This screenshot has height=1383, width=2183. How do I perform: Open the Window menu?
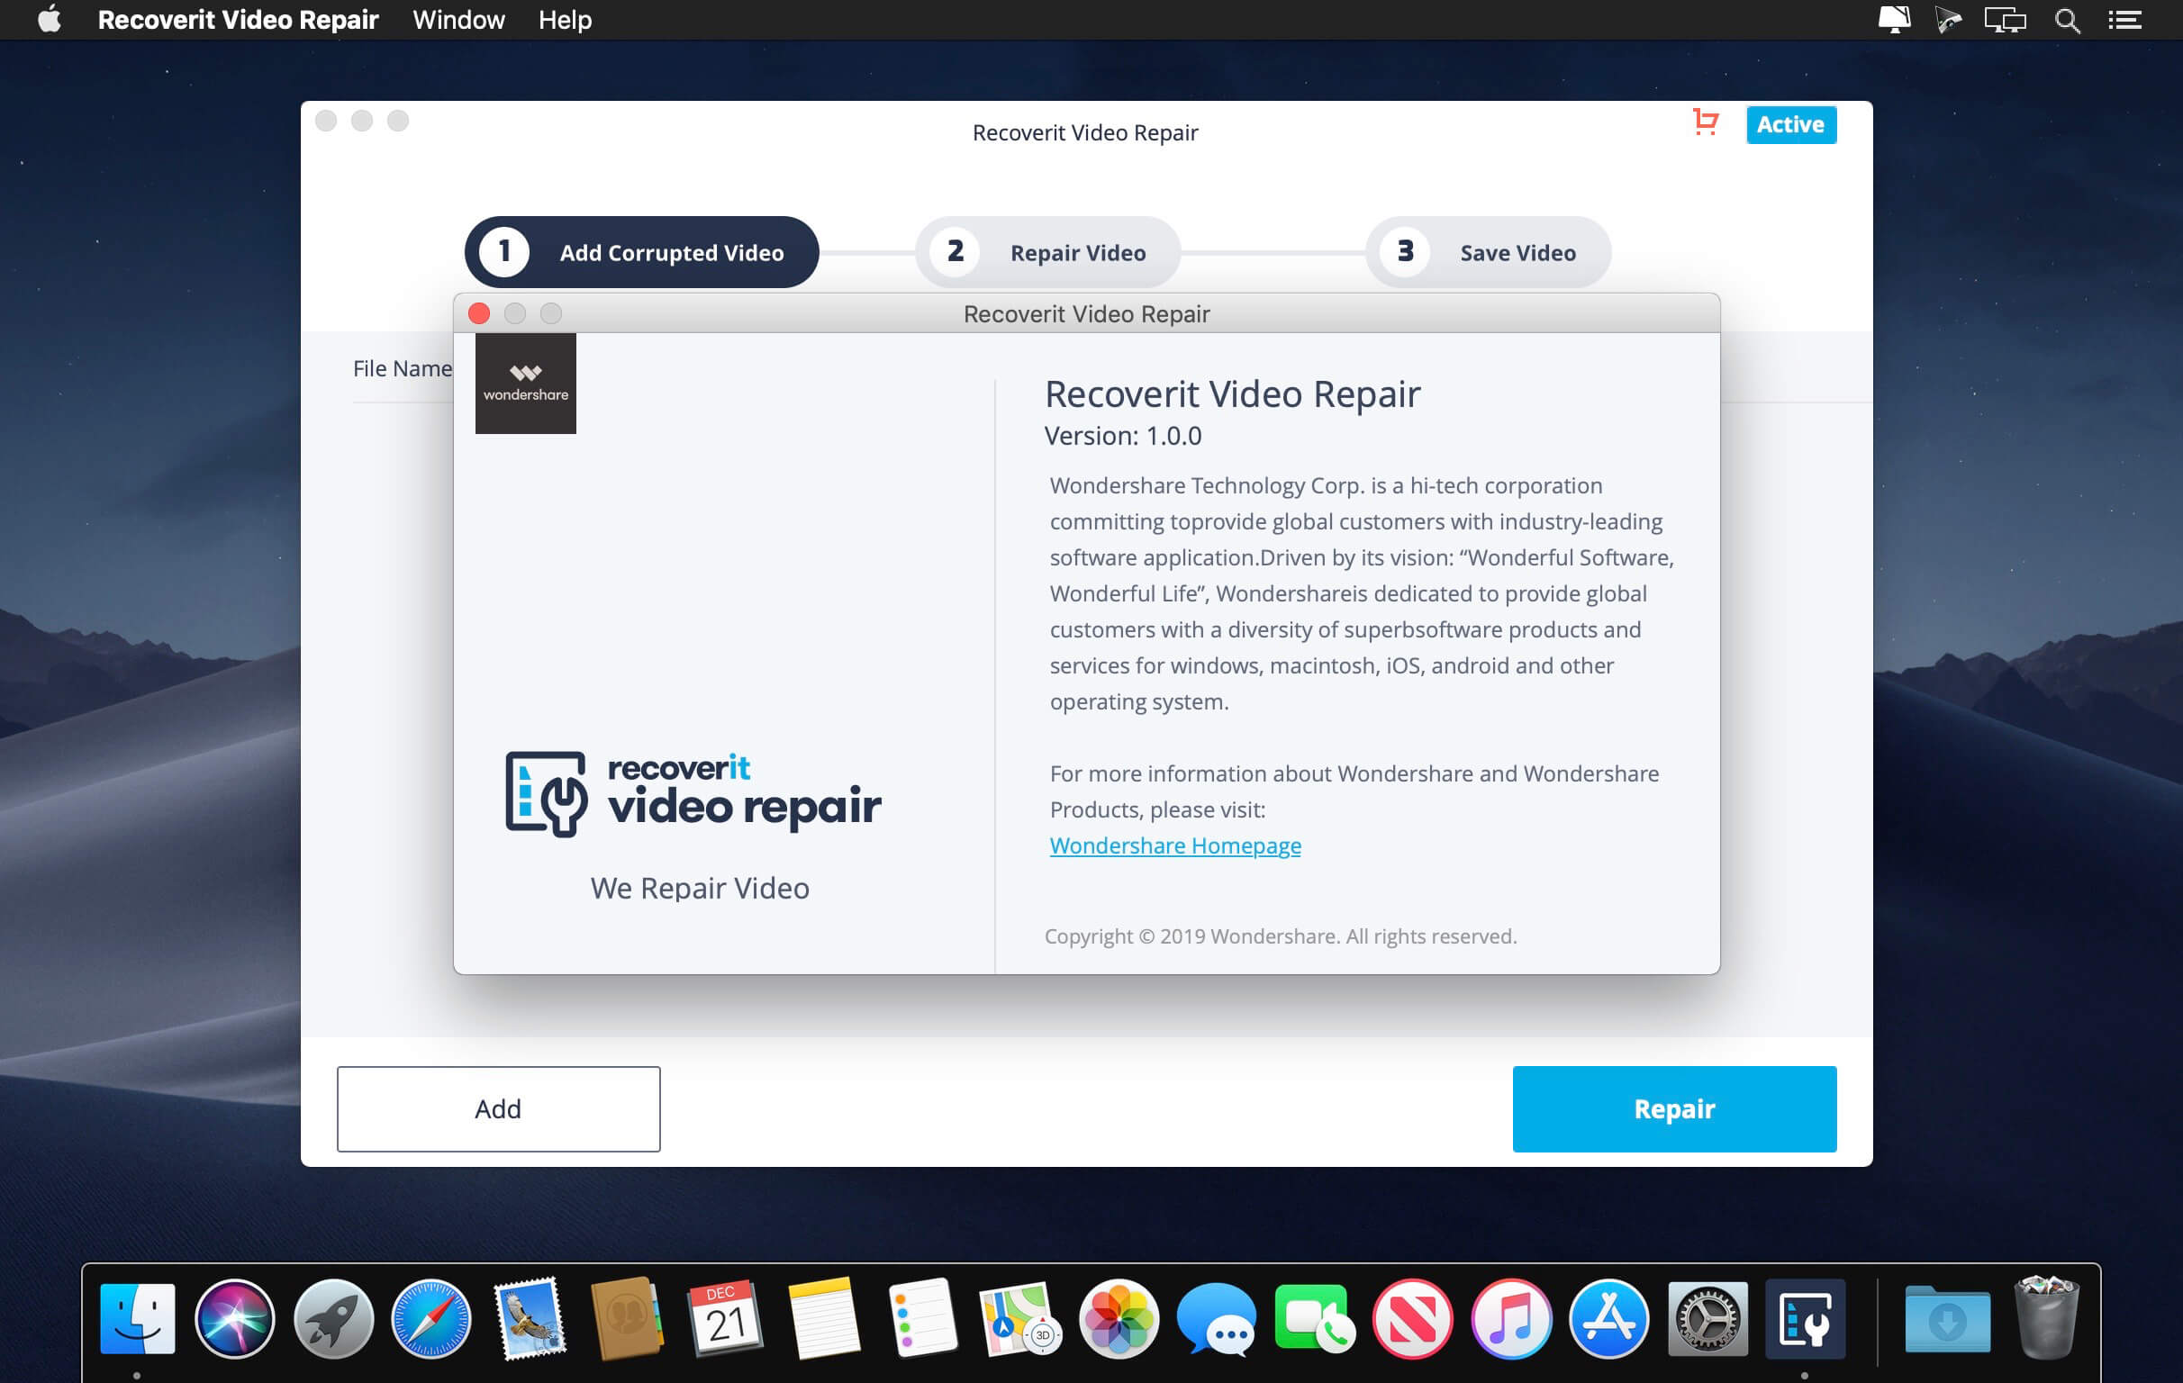(458, 19)
